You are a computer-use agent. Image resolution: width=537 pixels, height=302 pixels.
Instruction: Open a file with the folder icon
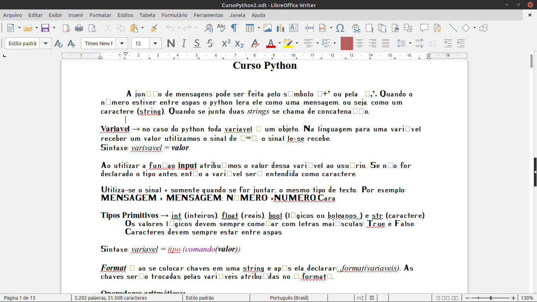pyautogui.click(x=28, y=28)
